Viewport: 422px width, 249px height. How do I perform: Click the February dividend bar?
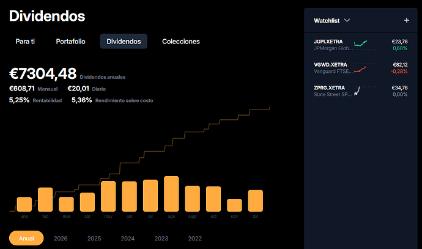45,199
